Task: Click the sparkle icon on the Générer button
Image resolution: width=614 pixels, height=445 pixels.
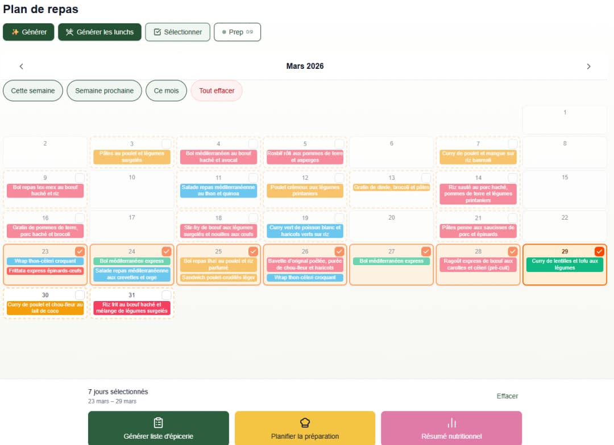Action: click(14, 32)
